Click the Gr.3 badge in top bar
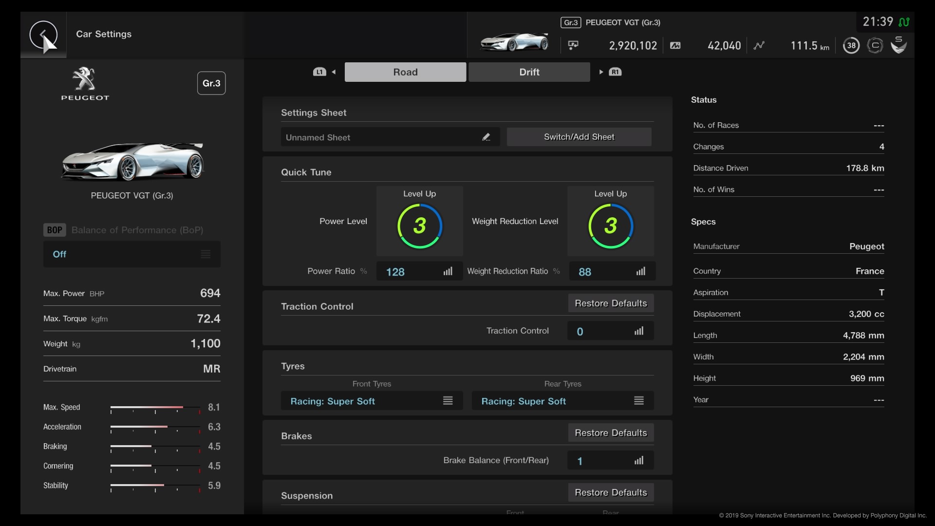This screenshot has width=935, height=526. (x=571, y=22)
